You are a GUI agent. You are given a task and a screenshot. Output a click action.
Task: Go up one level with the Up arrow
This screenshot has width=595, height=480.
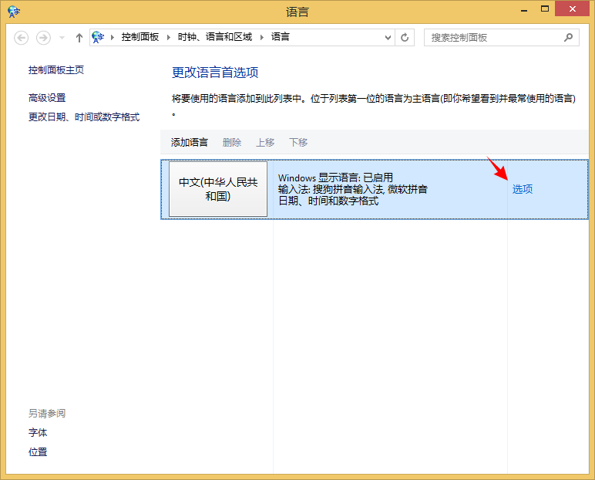(79, 38)
